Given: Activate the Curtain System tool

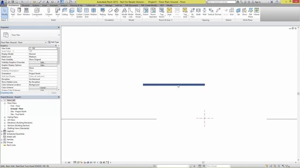Looking at the screenshot, I should pos(79,13).
